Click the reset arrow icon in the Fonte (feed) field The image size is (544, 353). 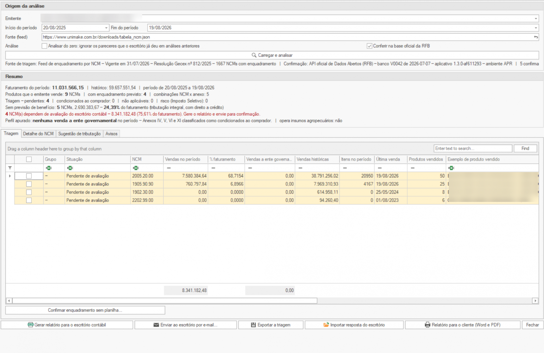pyautogui.click(x=536, y=37)
